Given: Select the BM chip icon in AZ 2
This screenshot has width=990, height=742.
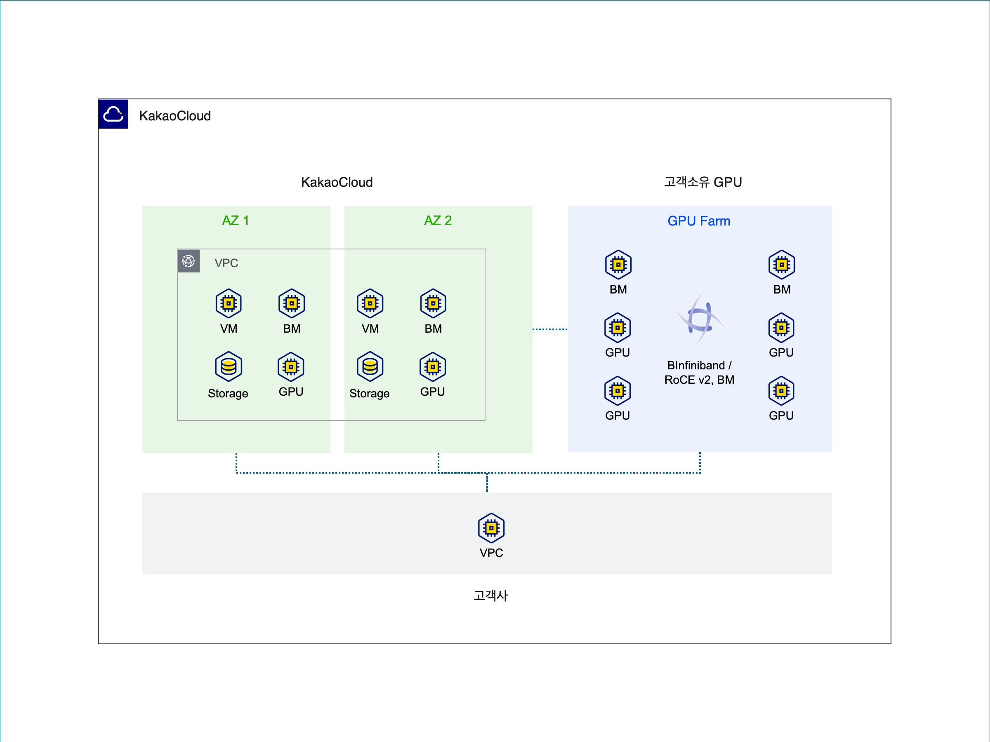Looking at the screenshot, I should (433, 303).
